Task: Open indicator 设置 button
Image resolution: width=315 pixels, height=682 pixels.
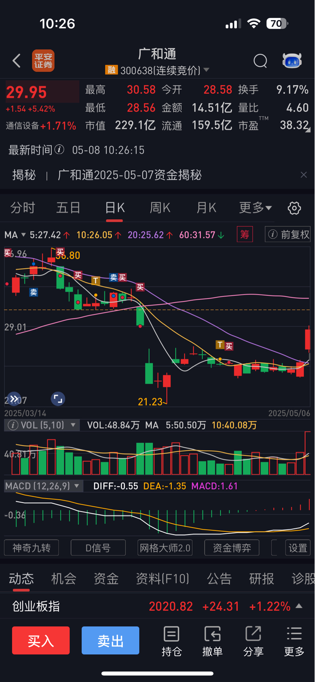Action: (298, 548)
